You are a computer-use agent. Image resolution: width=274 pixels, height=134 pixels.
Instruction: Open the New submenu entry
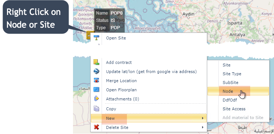[149, 118]
